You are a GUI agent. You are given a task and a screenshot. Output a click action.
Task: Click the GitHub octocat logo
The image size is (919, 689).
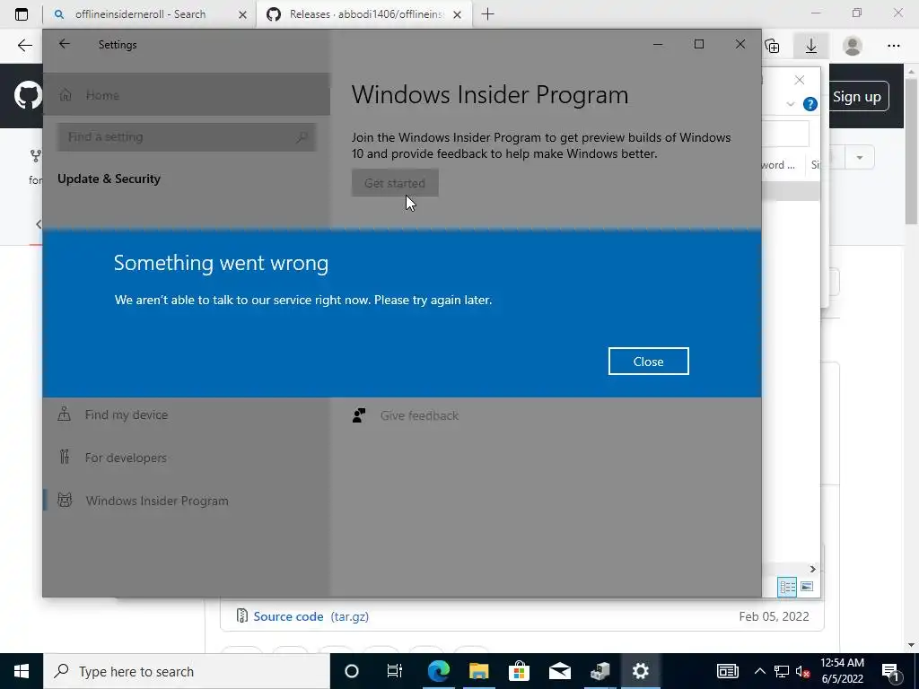pyautogui.click(x=28, y=95)
